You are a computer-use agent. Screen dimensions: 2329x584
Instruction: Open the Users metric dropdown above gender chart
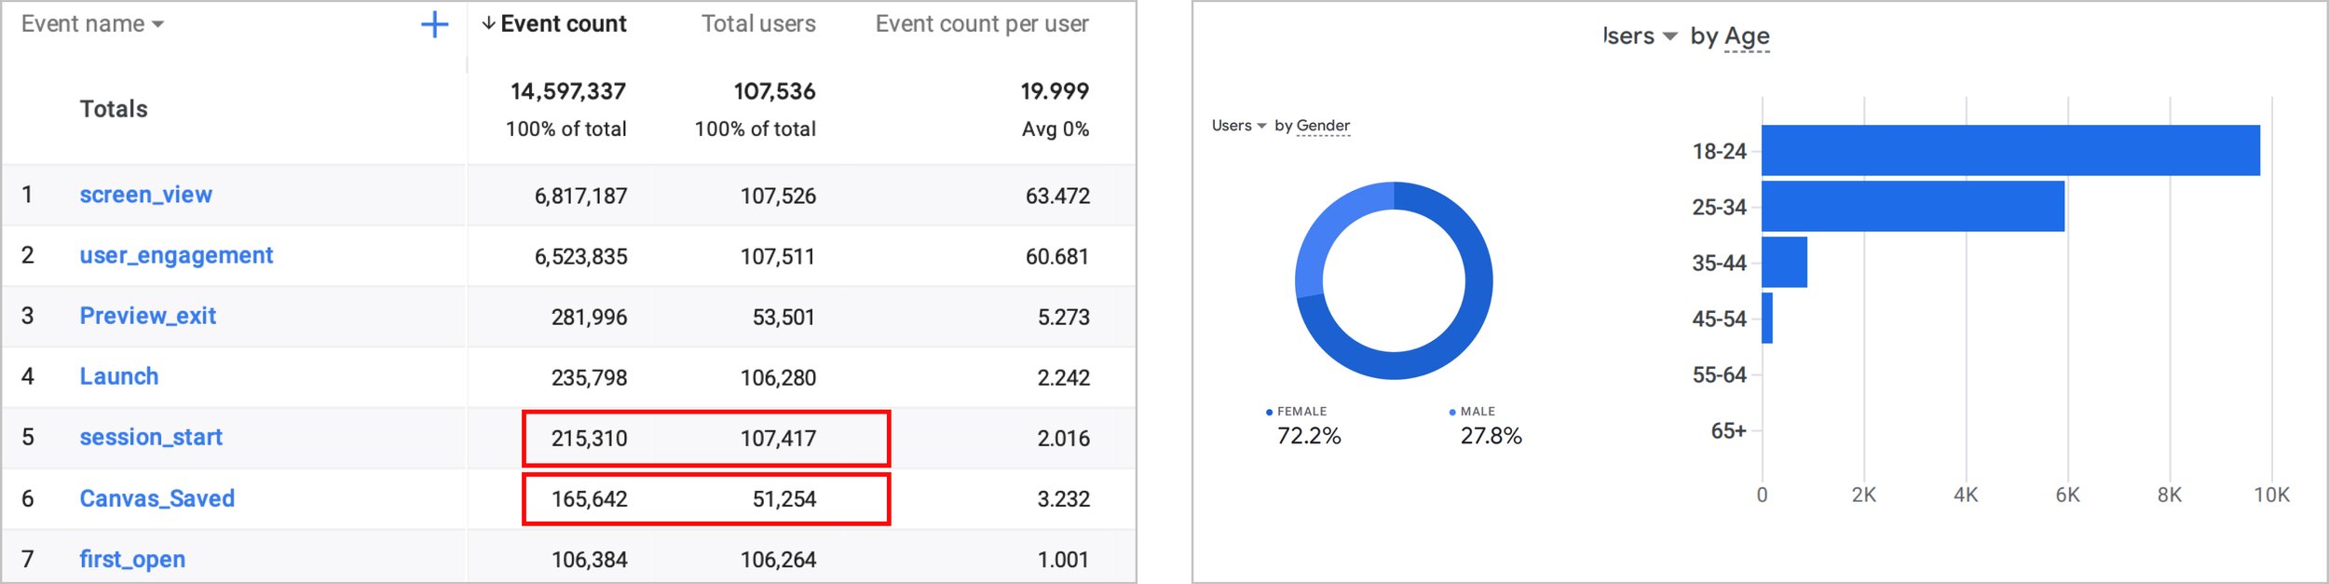1239,126
